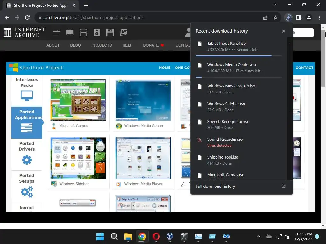Click the Sound Recorder.iso virus warning icon
This screenshot has width=326, height=244.
(x=199, y=140)
